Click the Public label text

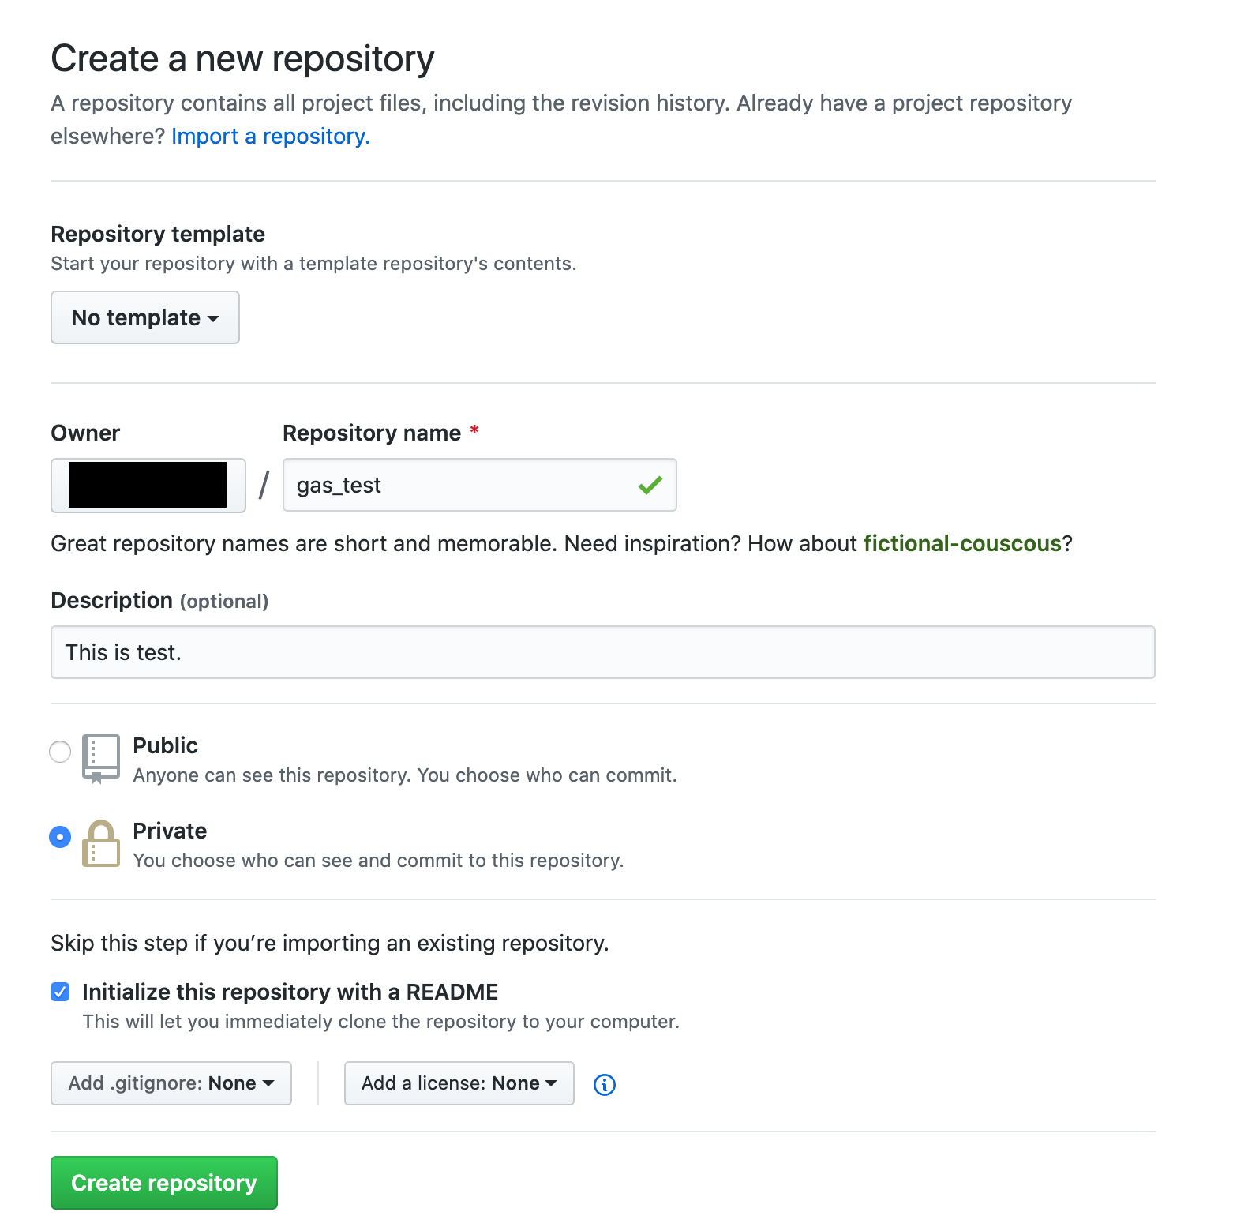[x=166, y=745]
